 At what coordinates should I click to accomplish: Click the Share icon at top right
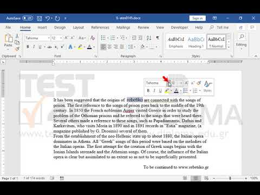(x=241, y=28)
